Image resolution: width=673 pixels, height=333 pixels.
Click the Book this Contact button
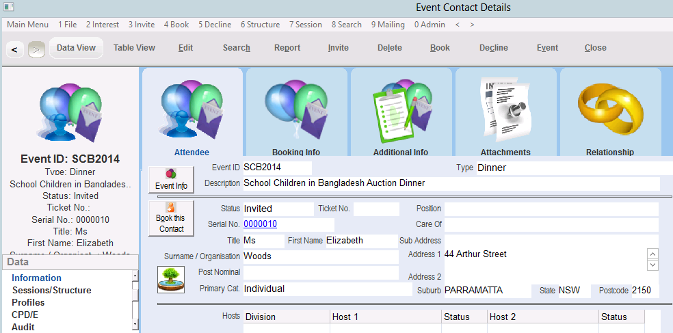pyautogui.click(x=171, y=218)
